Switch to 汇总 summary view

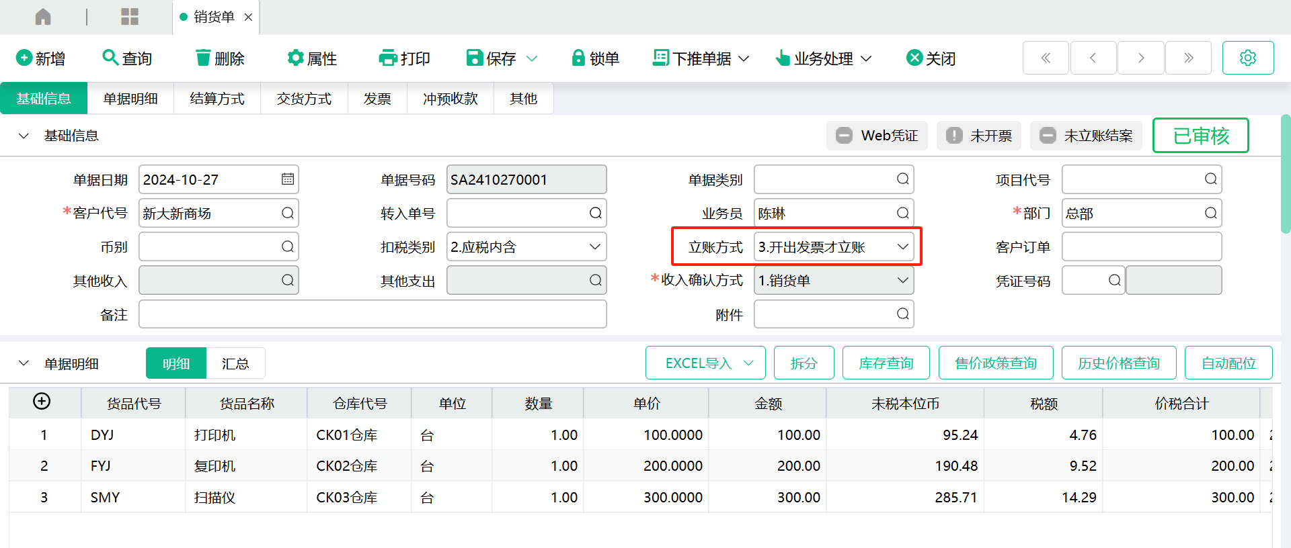coord(235,363)
